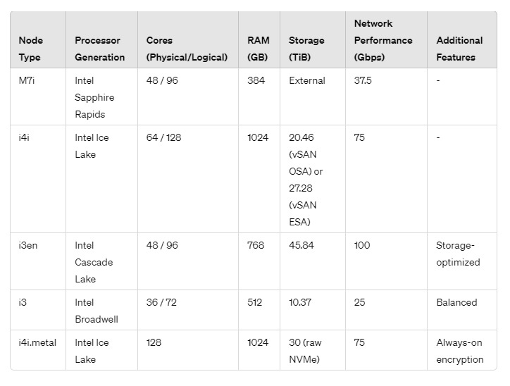Select the Network Performance (Gbps) header
The image size is (510, 386).
pos(386,39)
